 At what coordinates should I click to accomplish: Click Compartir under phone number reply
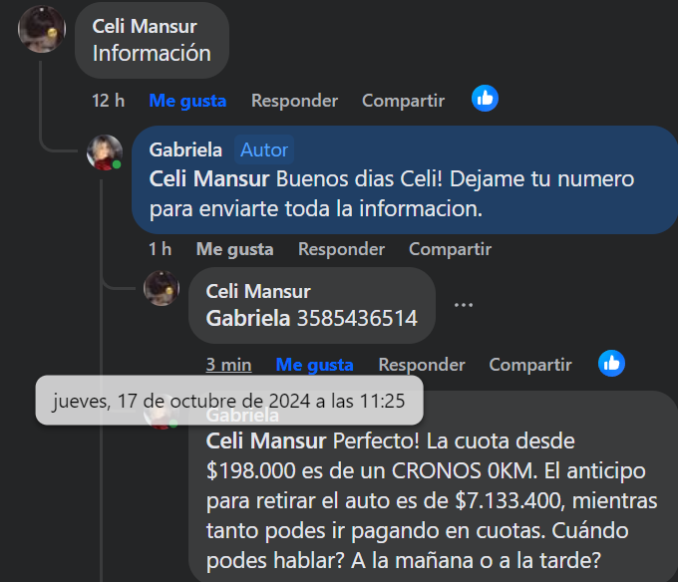click(530, 365)
